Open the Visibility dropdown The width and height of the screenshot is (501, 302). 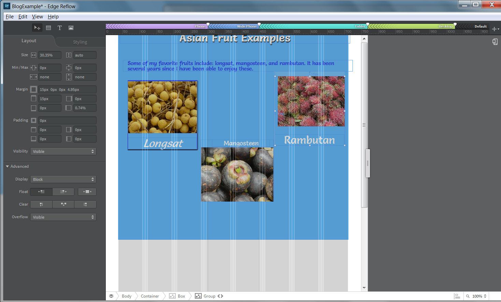[63, 151]
